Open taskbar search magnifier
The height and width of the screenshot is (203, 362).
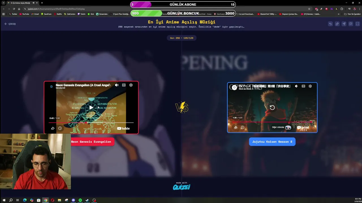coord(11,200)
